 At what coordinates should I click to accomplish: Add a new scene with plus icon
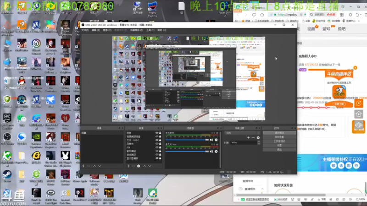pos(83,166)
